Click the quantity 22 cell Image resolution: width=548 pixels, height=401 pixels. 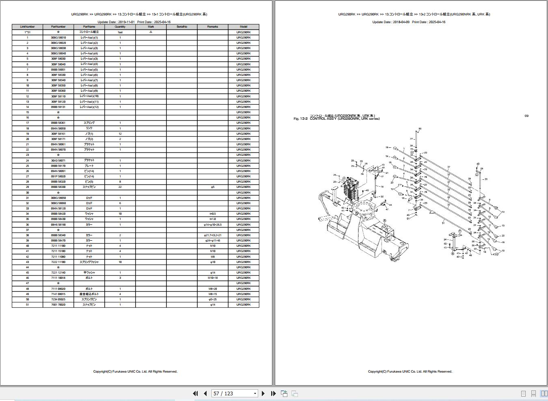[x=120, y=187]
